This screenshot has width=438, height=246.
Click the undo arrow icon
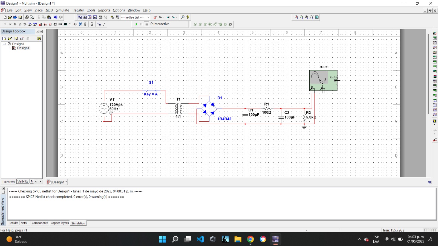[56, 17]
